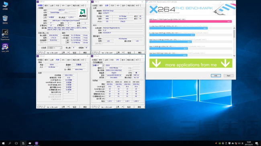Click 验证 button in the processor CPU-Z window
The width and height of the screenshot is (261, 146).
point(74,52)
